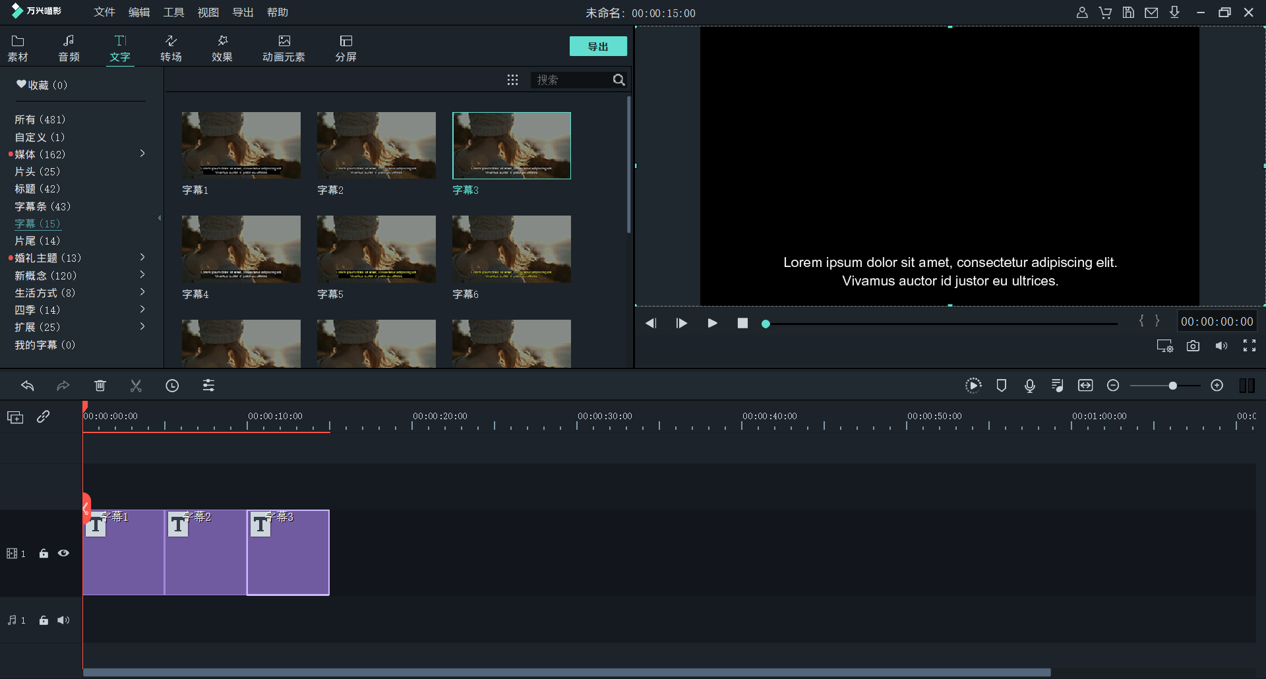
Task: Click the trash delete icon in timeline toolbar
Action: point(100,386)
